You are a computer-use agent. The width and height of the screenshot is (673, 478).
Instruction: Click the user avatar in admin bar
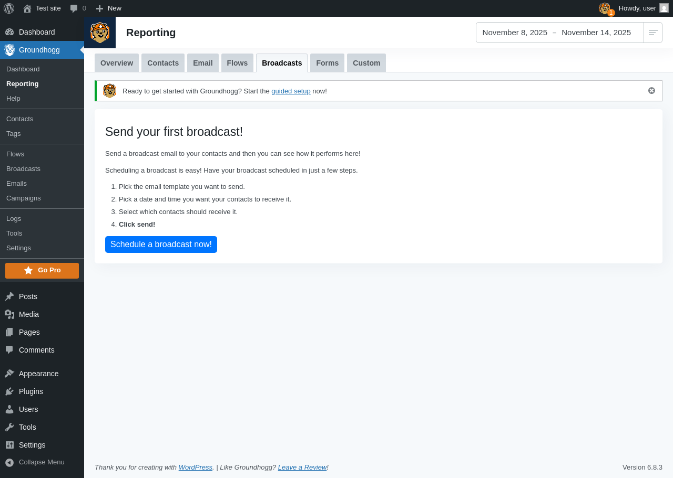coord(664,8)
